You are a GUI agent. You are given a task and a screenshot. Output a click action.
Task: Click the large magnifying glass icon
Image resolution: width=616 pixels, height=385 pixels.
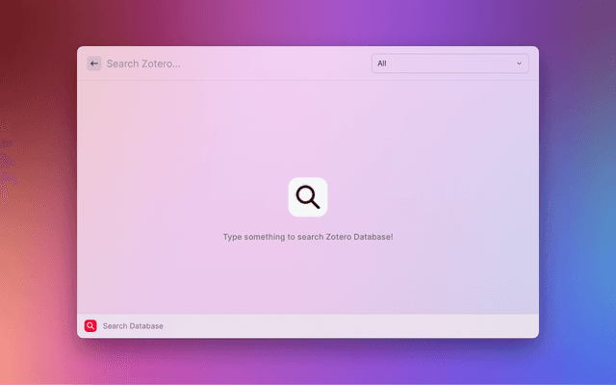(308, 197)
